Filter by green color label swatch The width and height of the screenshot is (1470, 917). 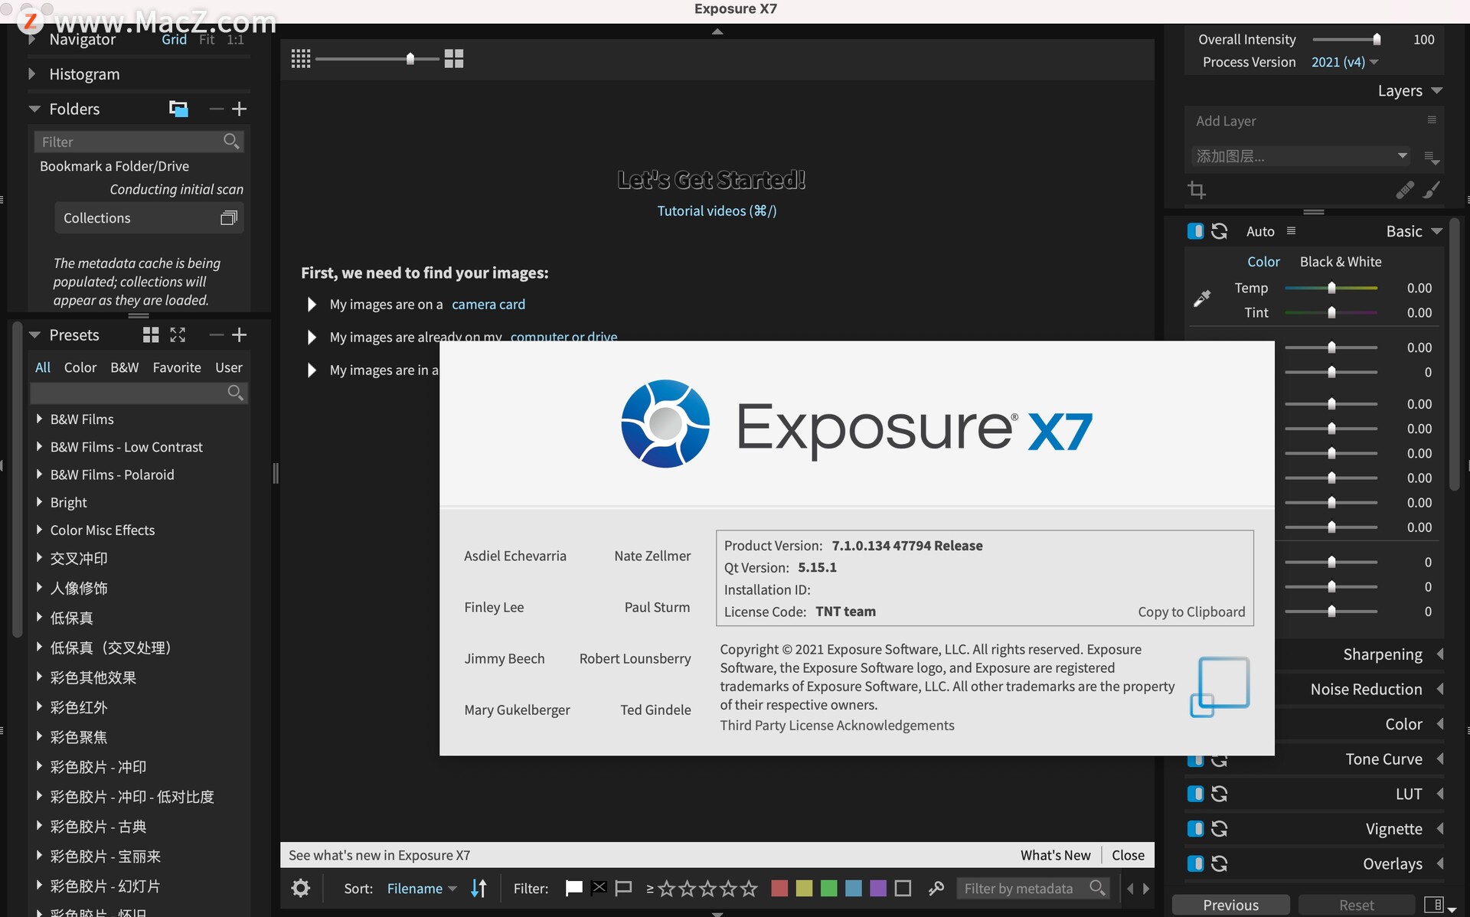point(828,888)
